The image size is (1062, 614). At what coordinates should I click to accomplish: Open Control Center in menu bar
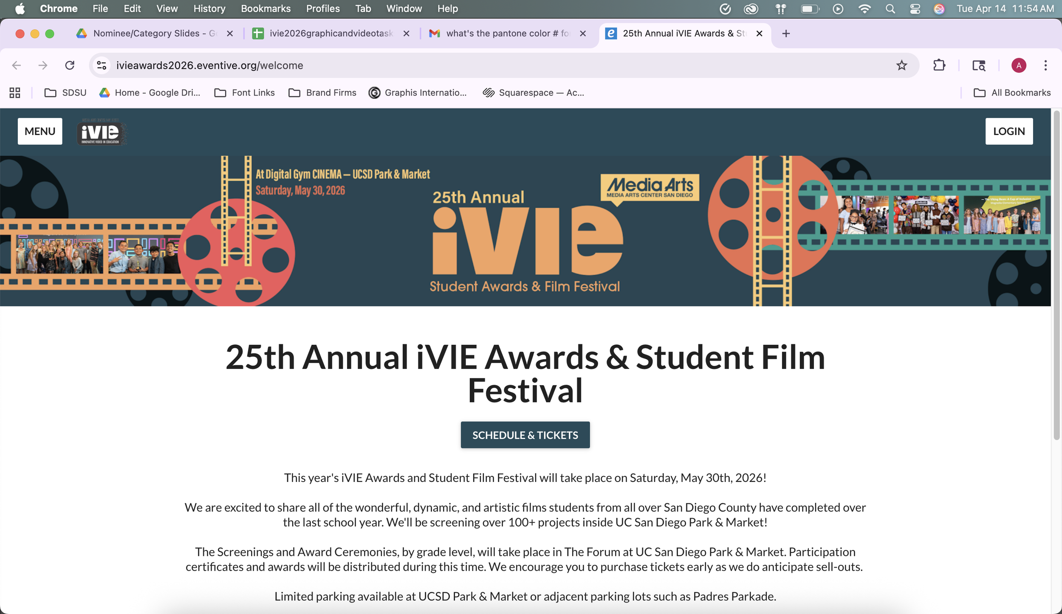coord(915,8)
